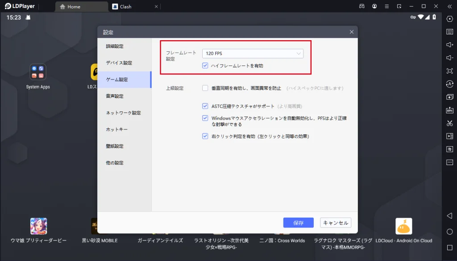Click the 15:23 clock in status bar
The width and height of the screenshot is (457, 261).
(x=14, y=17)
